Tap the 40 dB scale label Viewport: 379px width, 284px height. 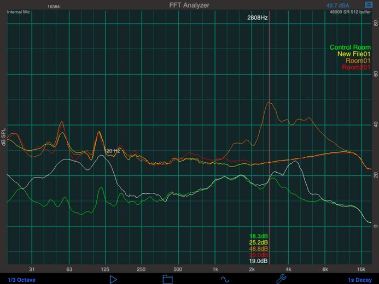pyautogui.click(x=376, y=125)
